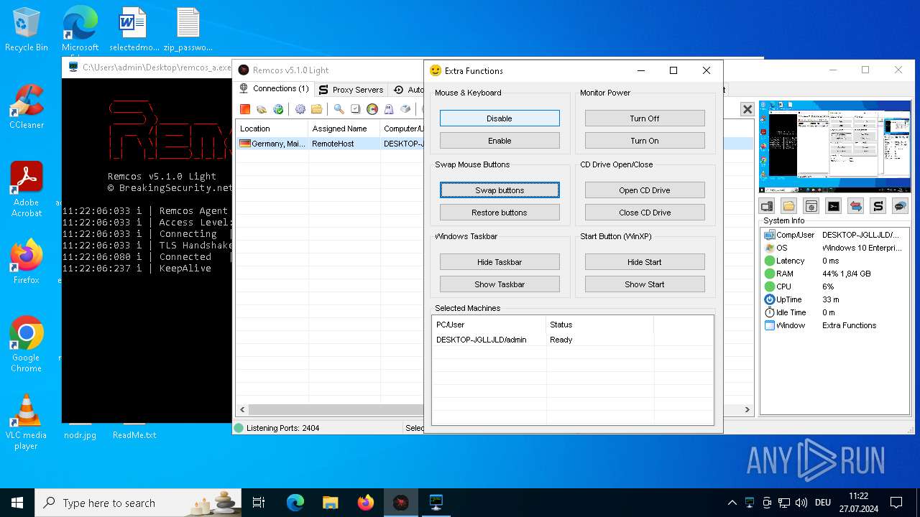This screenshot has height=517, width=920.
Task: Open the Recycle Bin desktop icon
Action: click(27, 30)
